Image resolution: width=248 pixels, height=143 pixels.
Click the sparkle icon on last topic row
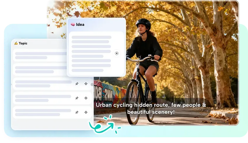point(86,112)
